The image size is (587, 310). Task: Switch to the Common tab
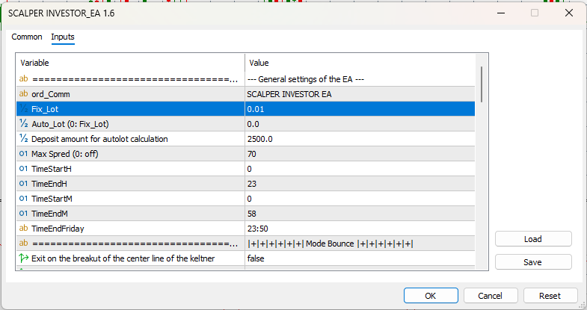[x=27, y=37]
